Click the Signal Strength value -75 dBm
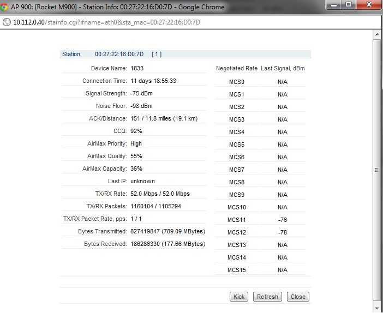 pyautogui.click(x=141, y=93)
